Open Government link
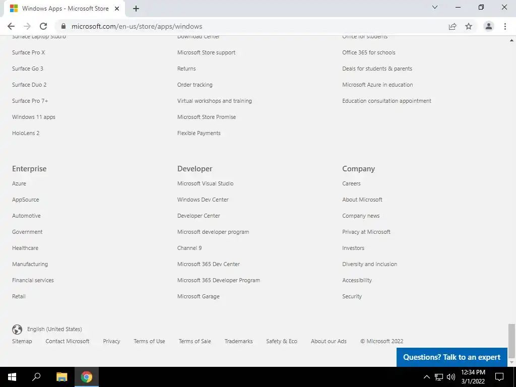The image size is (516, 387). coord(27,232)
